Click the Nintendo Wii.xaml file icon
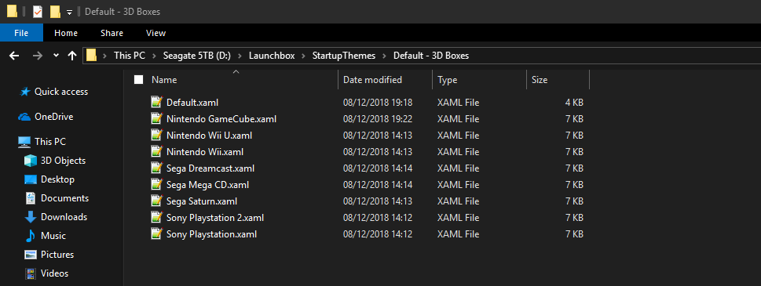The width and height of the screenshot is (761, 286). [156, 151]
